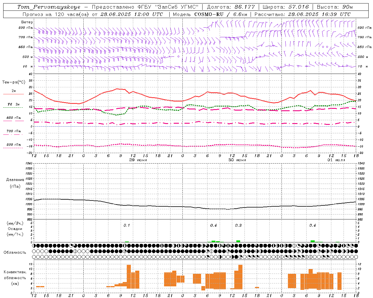Screen dimensions: 373x298
Task: Click the Долгота: 86.177 value
Action: pos(231,7)
